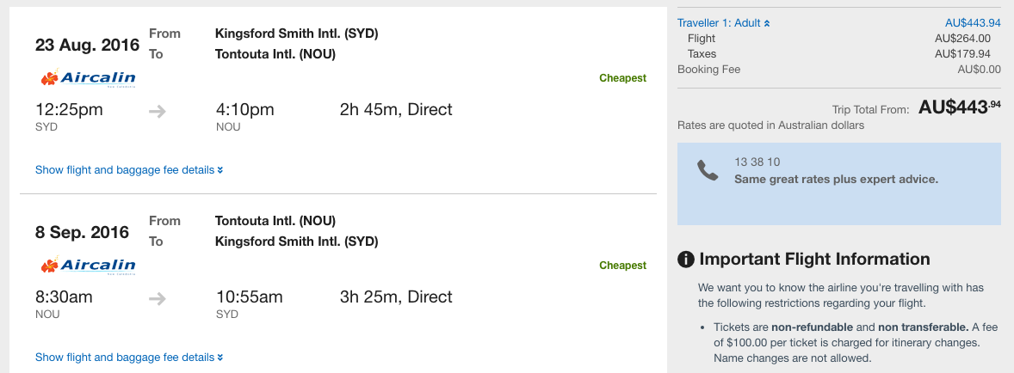1014x373 pixels.
Task: Click the Aircalin logo on return flight
Action: [x=88, y=266]
